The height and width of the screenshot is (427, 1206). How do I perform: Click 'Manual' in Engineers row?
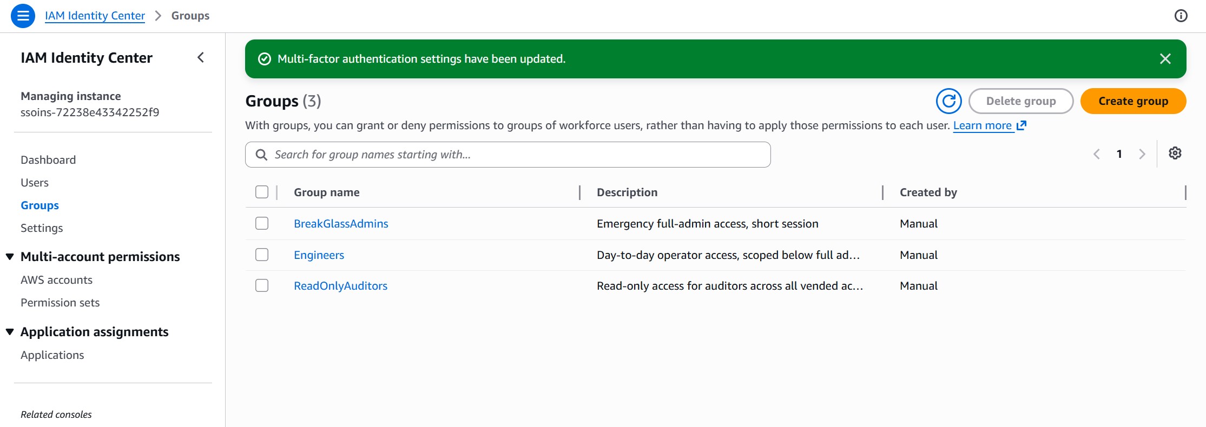click(x=919, y=255)
